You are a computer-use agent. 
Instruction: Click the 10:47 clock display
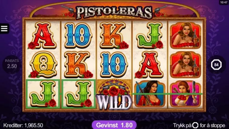point(224,2)
